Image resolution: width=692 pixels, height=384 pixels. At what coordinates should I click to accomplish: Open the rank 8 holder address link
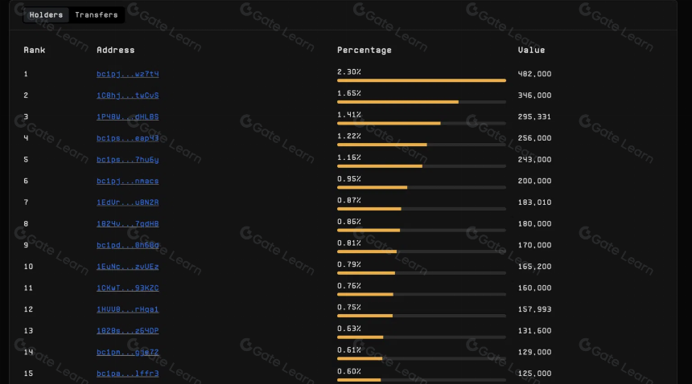pos(128,223)
